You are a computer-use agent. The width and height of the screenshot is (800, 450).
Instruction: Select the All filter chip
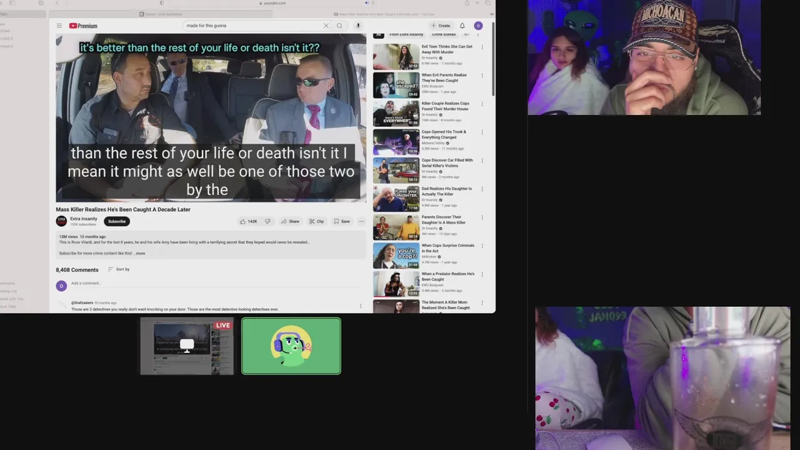coord(379,35)
